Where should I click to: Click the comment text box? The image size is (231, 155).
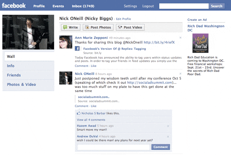(x=113, y=147)
